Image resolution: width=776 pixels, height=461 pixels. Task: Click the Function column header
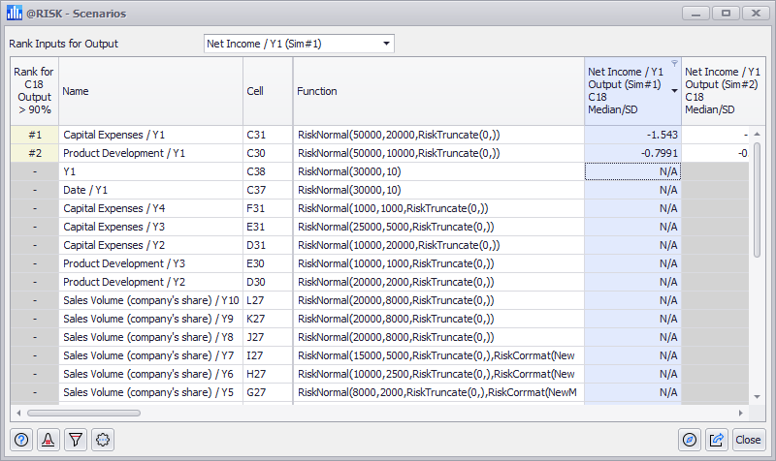pos(437,91)
